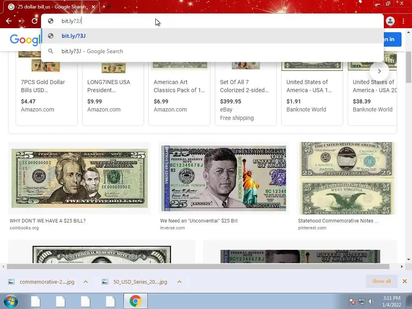Click the vertical scrollbar thumb
The height and width of the screenshot is (309, 412).
tap(408, 67)
